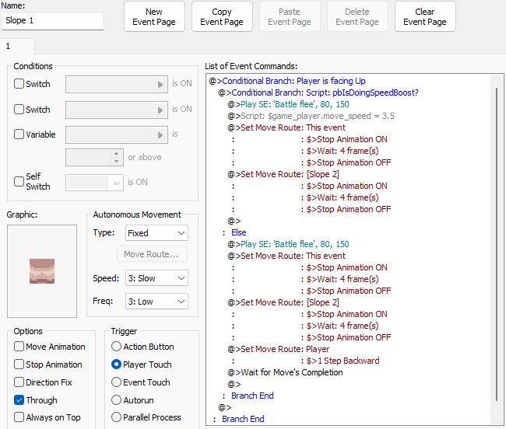Viewport: 506px width, 429px height.
Task: Open the second Switch selector field
Action: click(x=117, y=110)
